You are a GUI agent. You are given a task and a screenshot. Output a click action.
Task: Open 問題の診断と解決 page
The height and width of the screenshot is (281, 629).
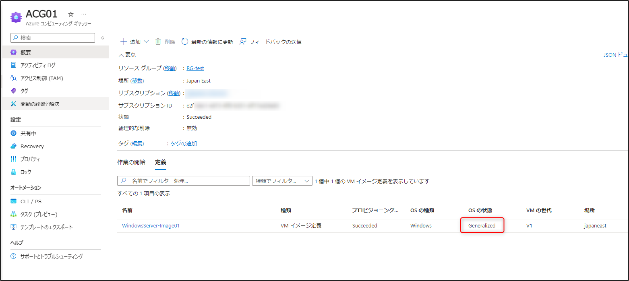tap(56, 104)
